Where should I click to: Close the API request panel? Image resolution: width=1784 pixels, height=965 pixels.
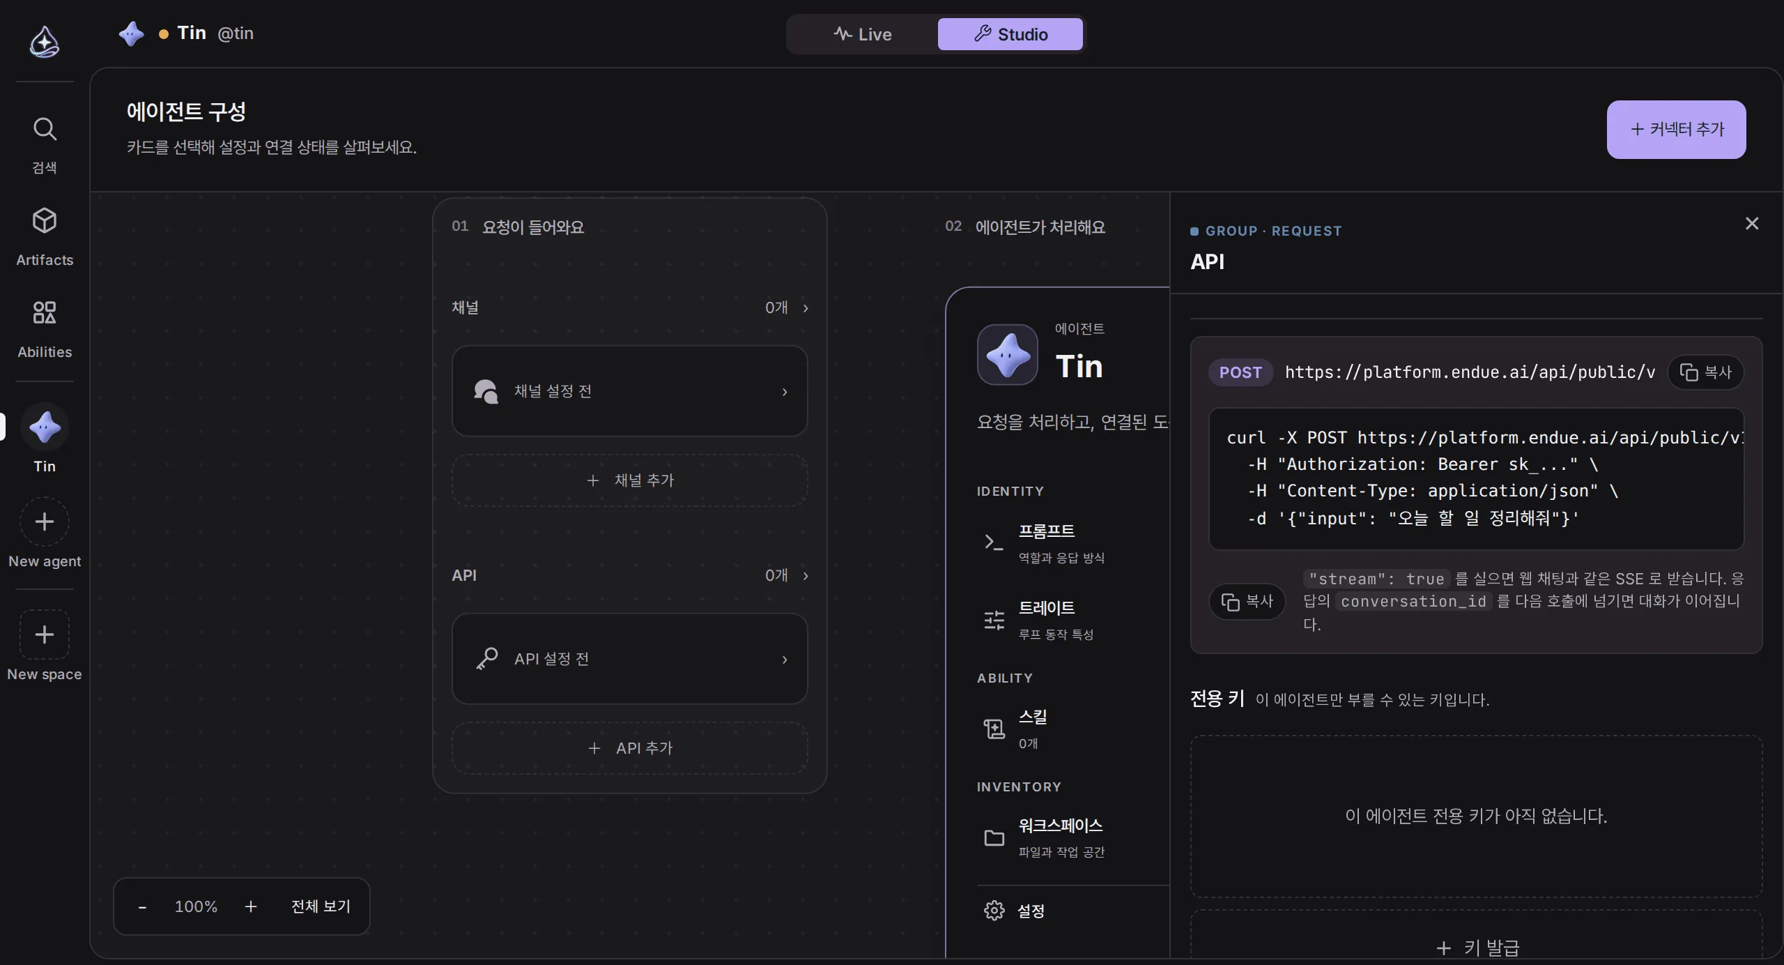click(1752, 223)
